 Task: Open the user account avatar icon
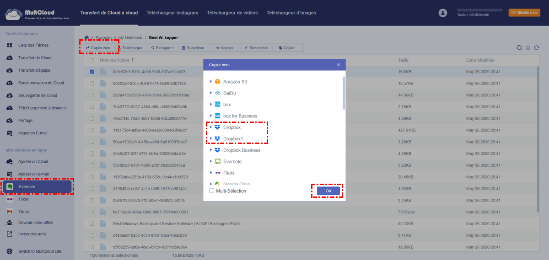click(x=442, y=13)
